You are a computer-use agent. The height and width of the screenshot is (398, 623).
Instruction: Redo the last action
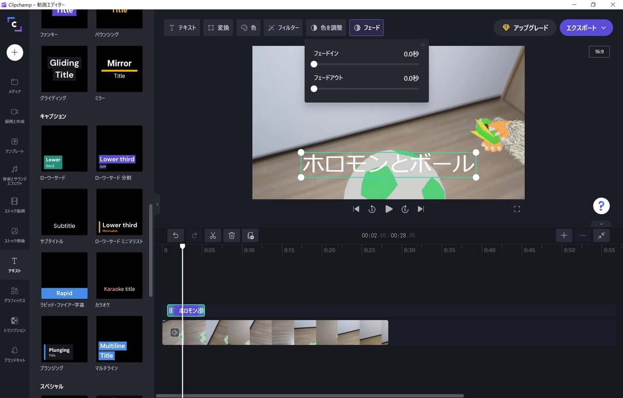click(x=195, y=235)
